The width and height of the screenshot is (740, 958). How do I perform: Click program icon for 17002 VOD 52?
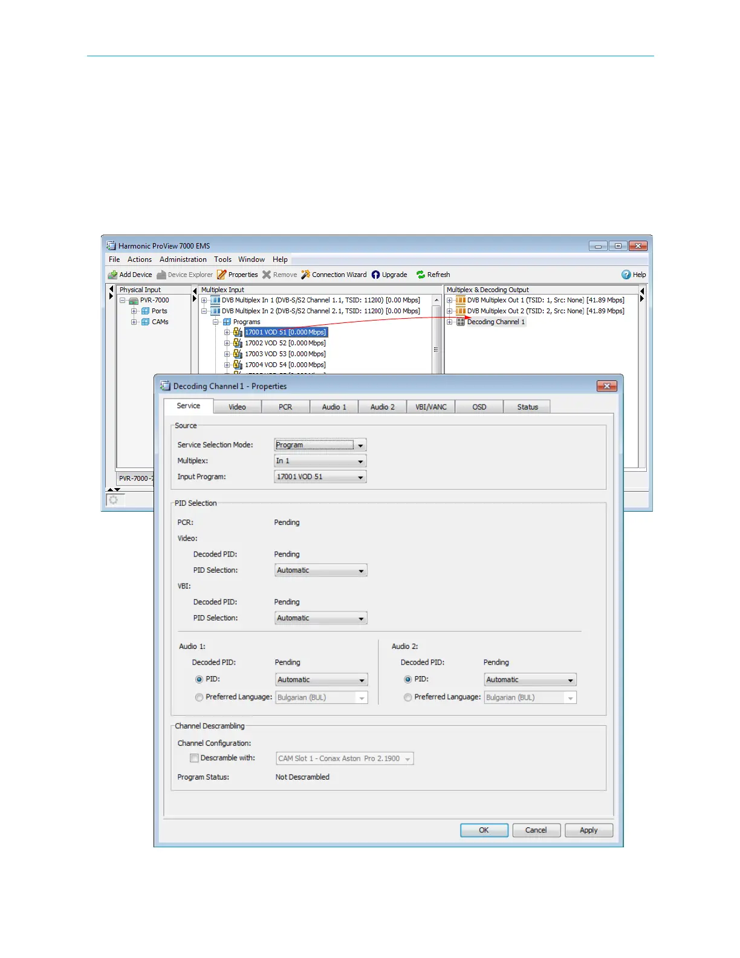[238, 344]
